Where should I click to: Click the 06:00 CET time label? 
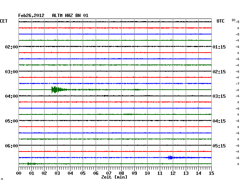[11, 146]
